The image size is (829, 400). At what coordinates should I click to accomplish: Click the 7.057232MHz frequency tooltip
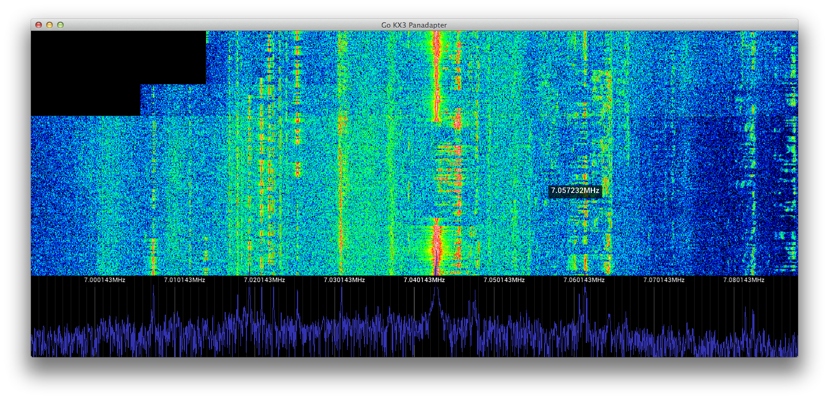[575, 191]
